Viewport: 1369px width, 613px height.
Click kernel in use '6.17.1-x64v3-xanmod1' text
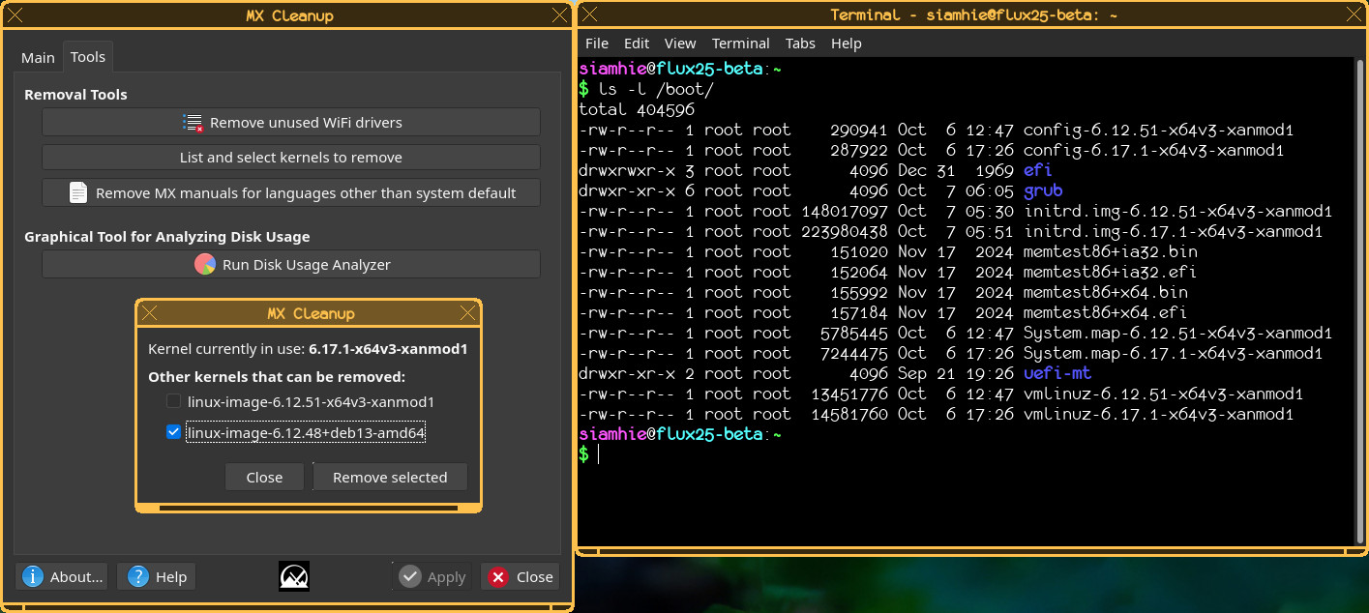tap(388, 348)
